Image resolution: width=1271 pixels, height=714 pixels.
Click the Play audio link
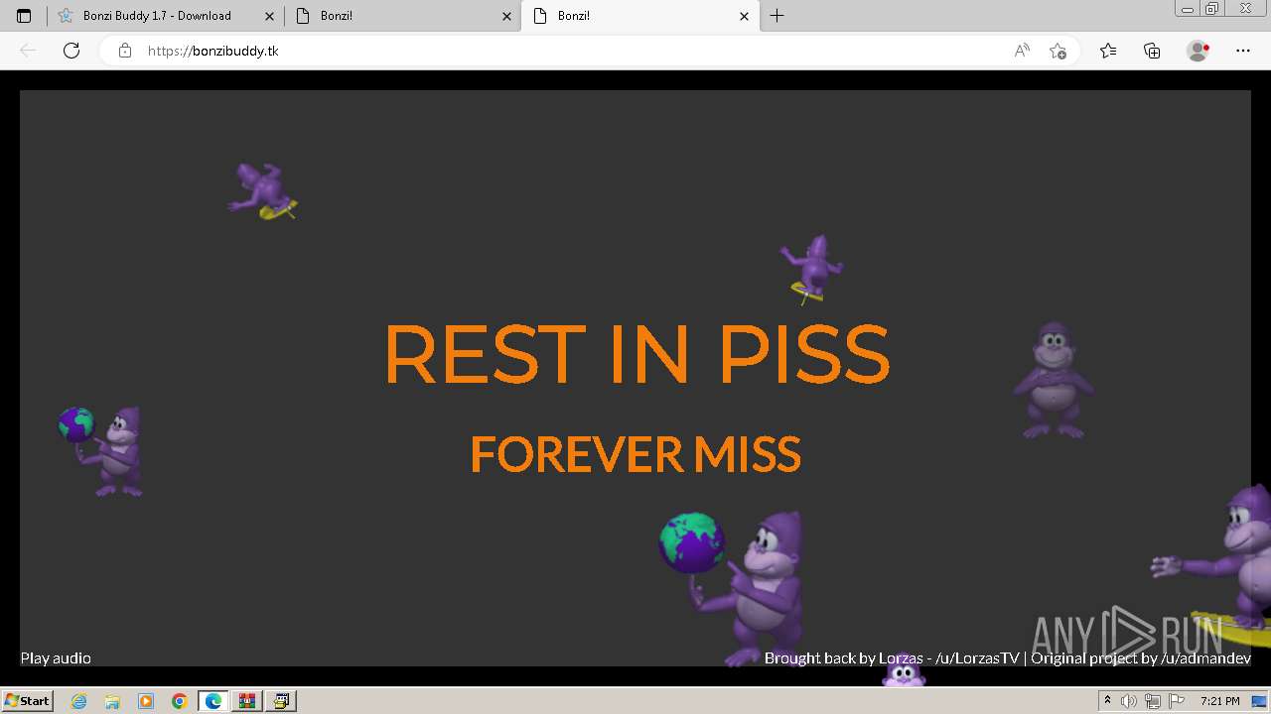click(56, 657)
